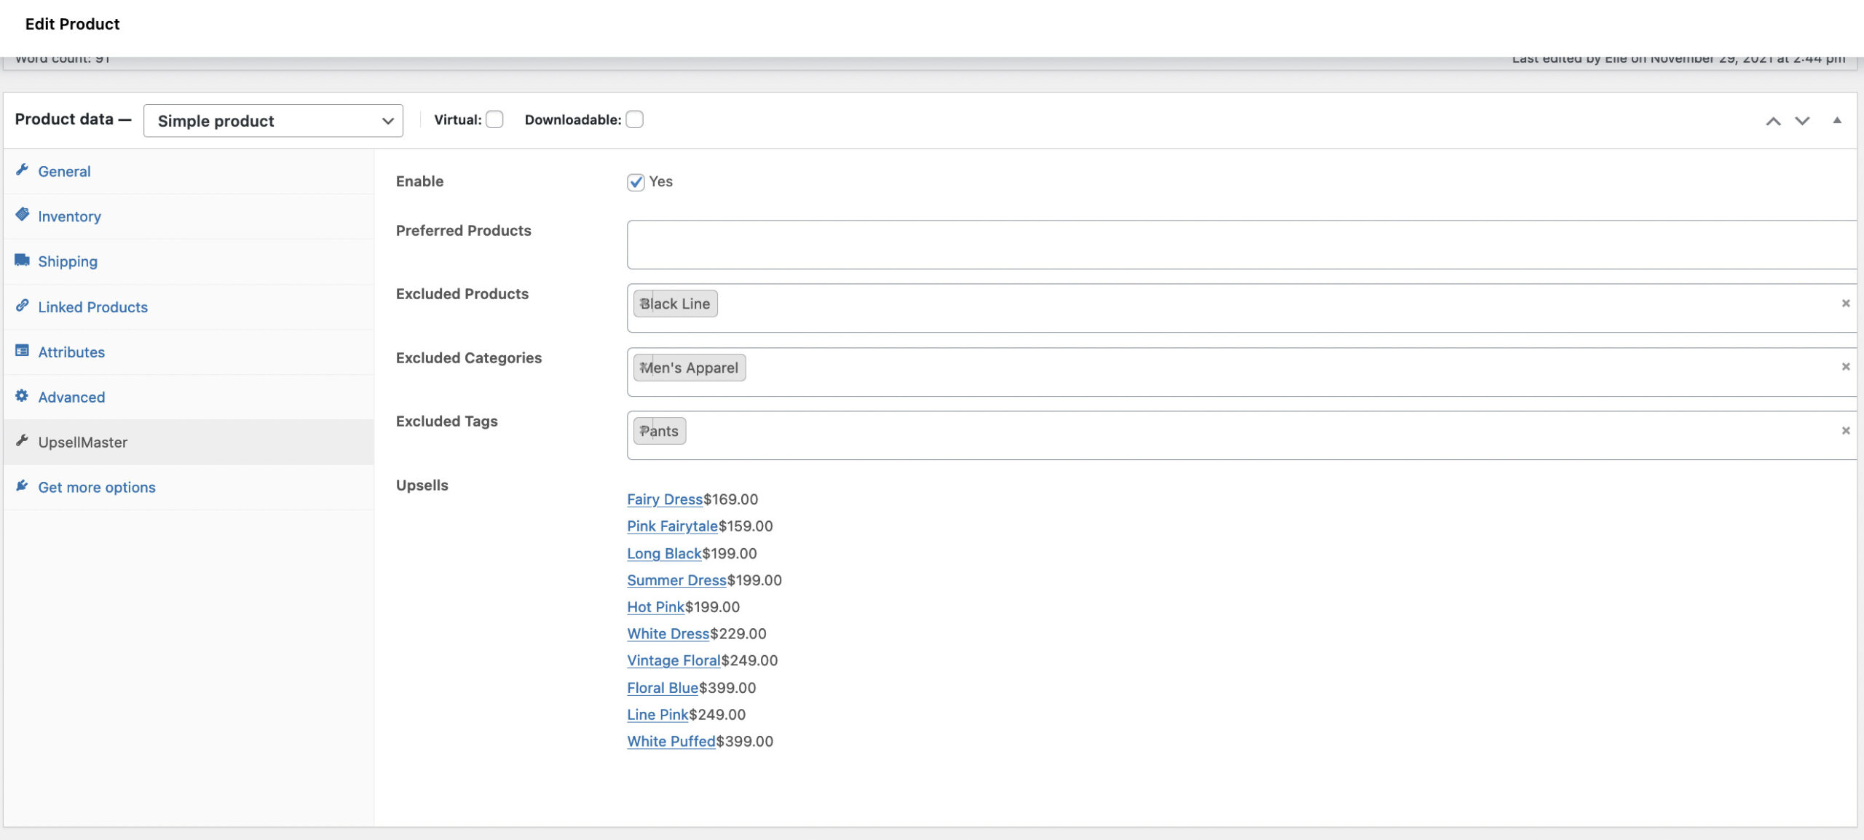1864x840 pixels.
Task: Click in the Excluded Tags field
Action: [1241, 435]
